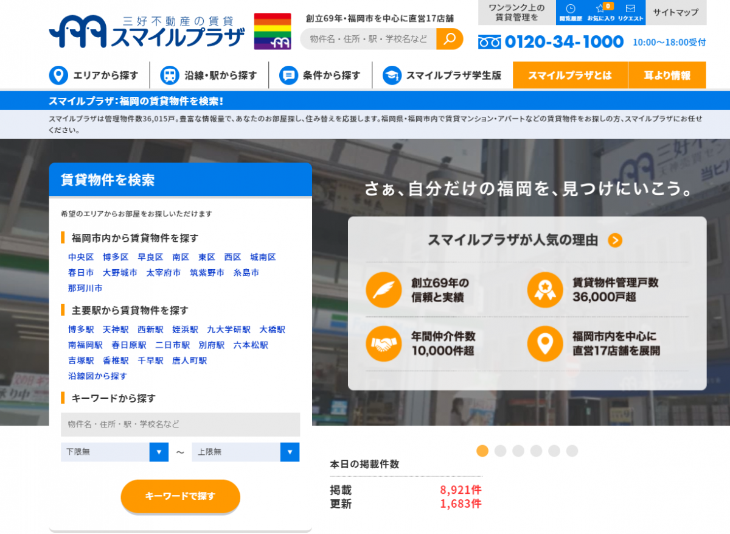Click the phone number 0120-34-1000
This screenshot has height=534, width=730.
tap(565, 42)
